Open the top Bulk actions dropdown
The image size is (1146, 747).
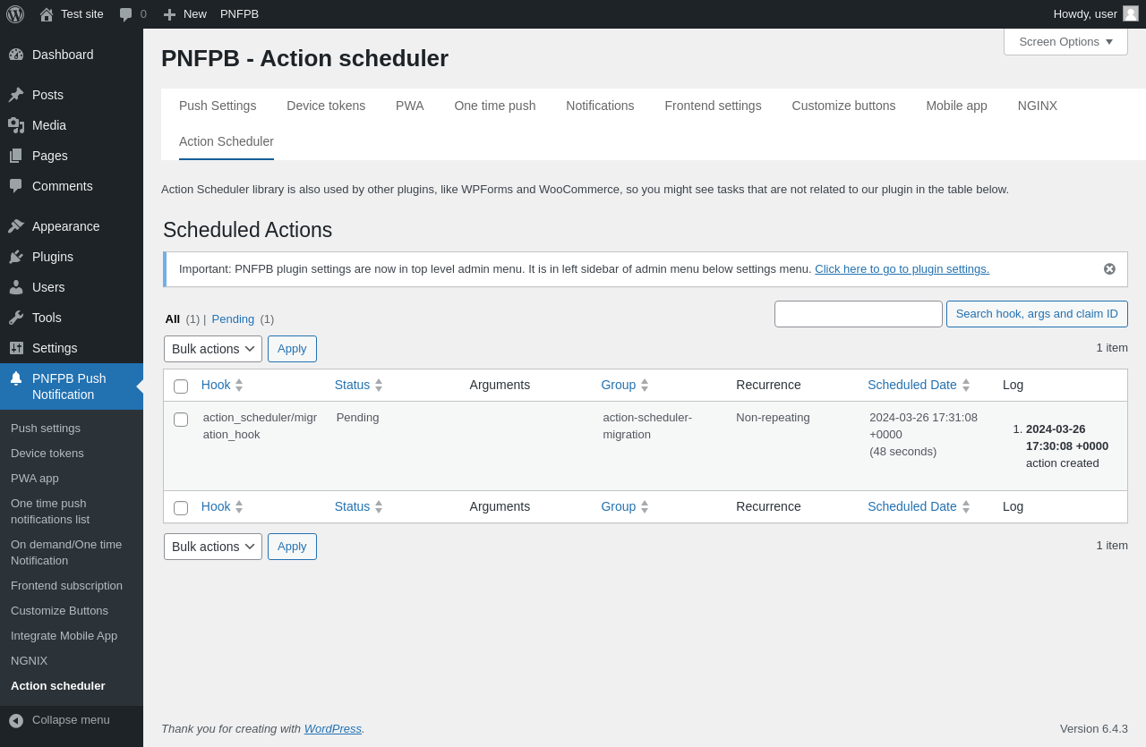(213, 349)
